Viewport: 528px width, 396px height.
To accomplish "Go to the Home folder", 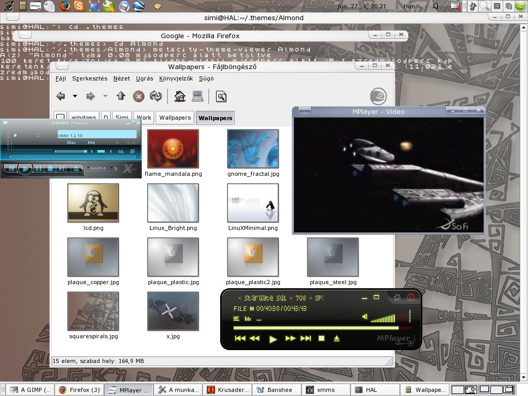I will [x=180, y=96].
